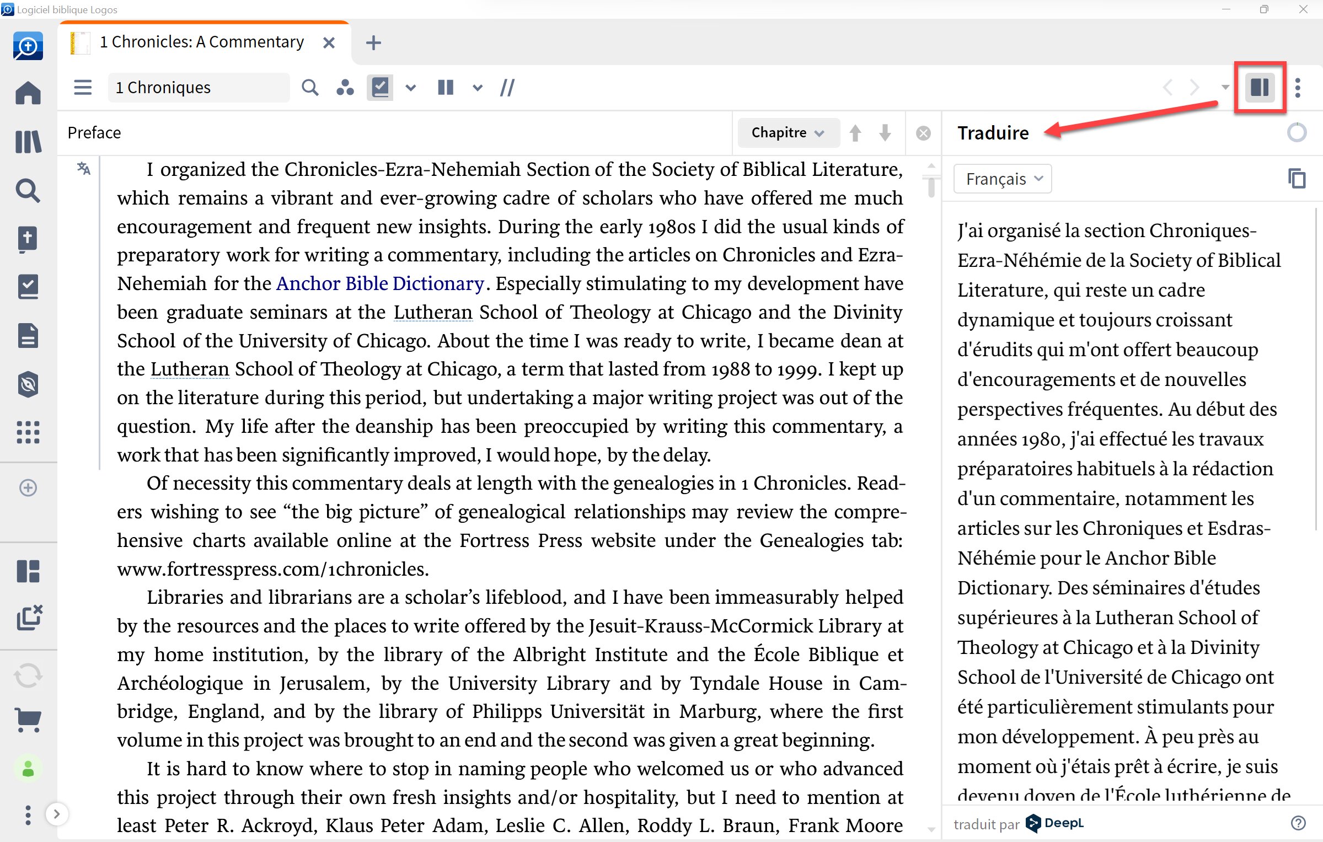Click the translation loading circle indicator

[1297, 132]
